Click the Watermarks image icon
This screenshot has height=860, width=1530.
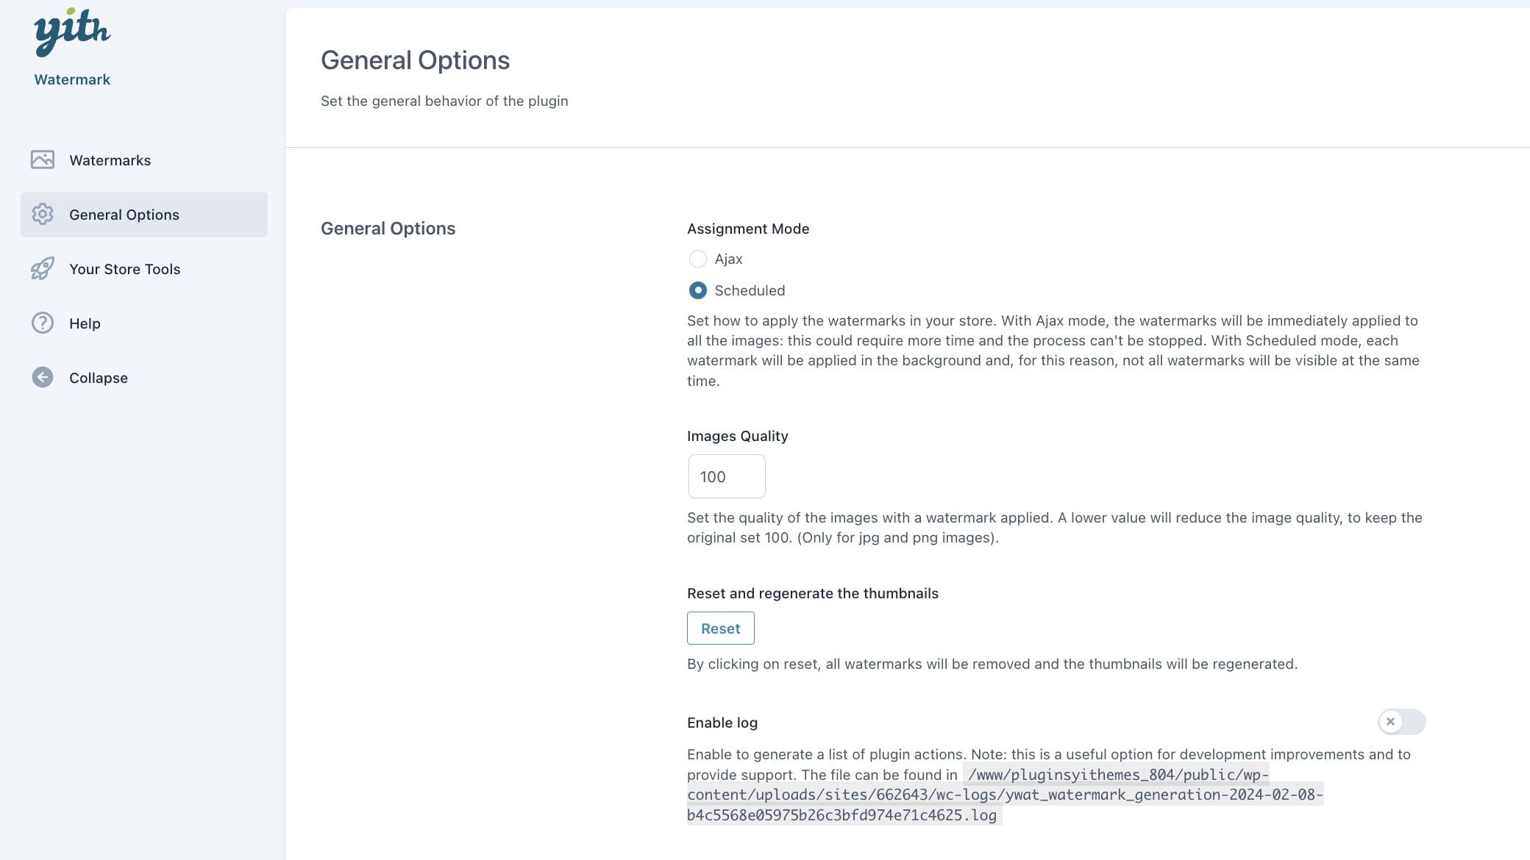click(43, 160)
